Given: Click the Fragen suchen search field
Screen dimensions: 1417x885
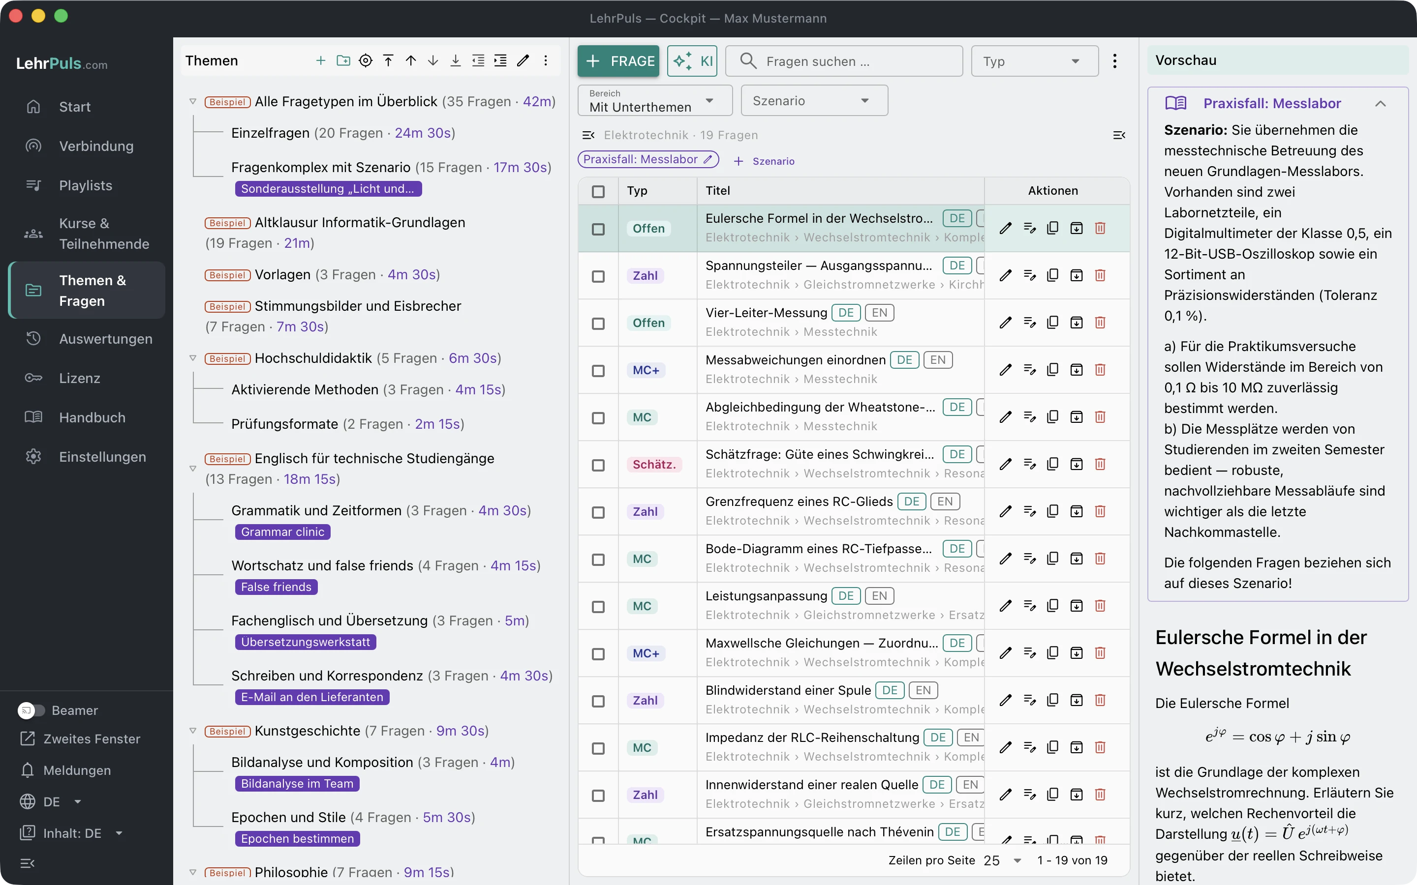Looking at the screenshot, I should 844,61.
